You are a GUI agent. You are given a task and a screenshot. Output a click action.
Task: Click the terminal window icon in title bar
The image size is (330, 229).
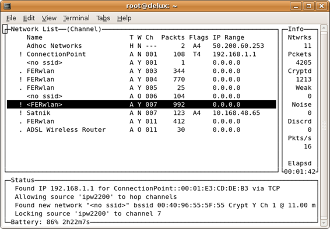(7, 6)
